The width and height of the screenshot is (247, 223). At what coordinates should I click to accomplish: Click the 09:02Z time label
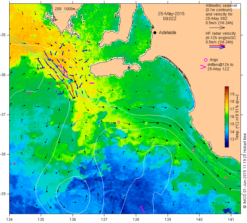[x=170, y=19]
